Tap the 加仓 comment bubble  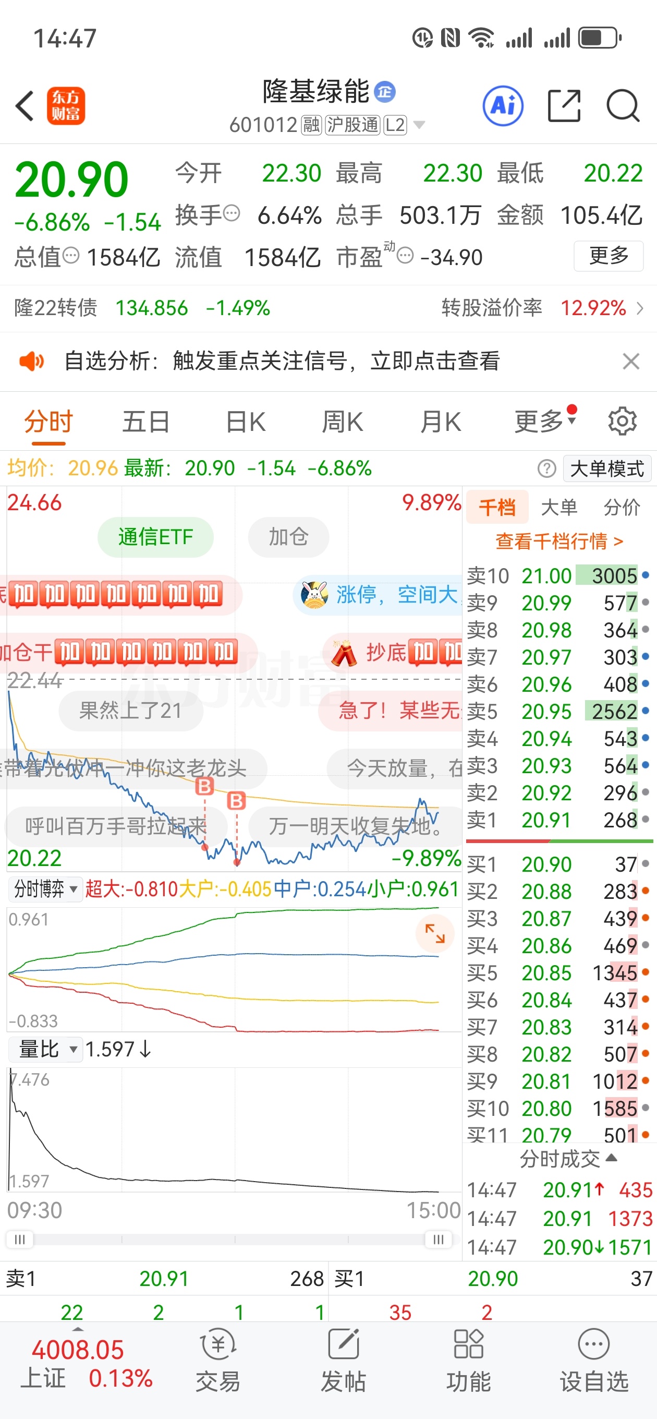tap(288, 537)
